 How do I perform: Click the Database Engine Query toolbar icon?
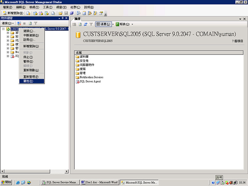(x=28, y=13)
